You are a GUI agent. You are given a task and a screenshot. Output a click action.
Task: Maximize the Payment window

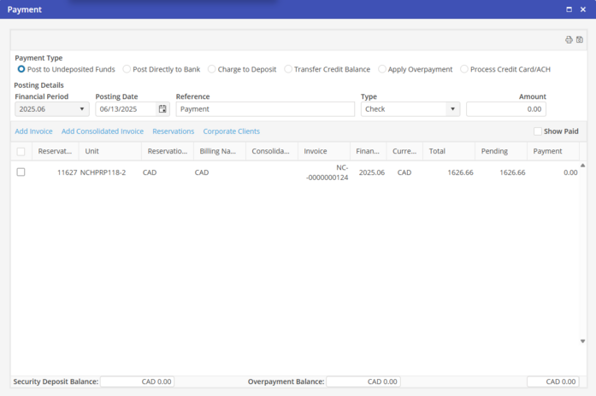pos(569,9)
